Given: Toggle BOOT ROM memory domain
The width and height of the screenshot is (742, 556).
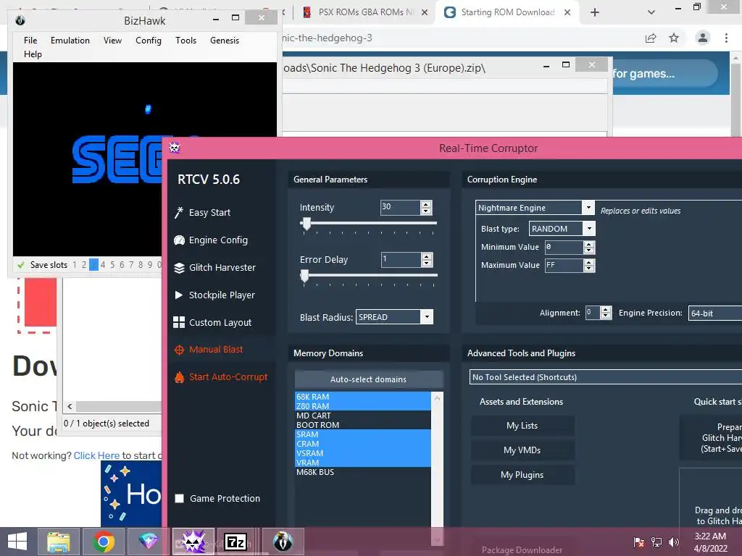Looking at the screenshot, I should tap(362, 425).
